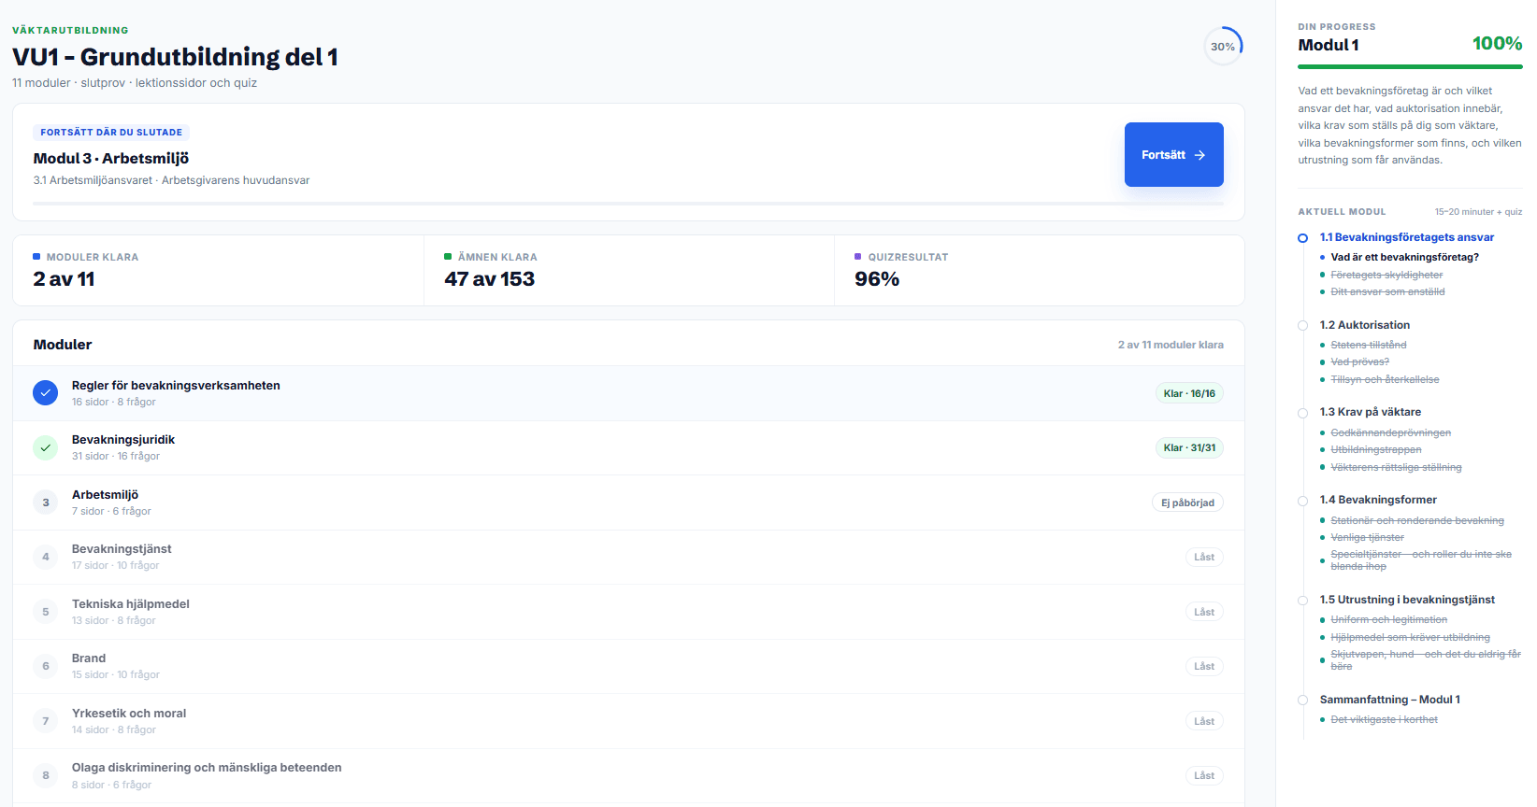Click the 30% circular progress ring

tap(1223, 46)
